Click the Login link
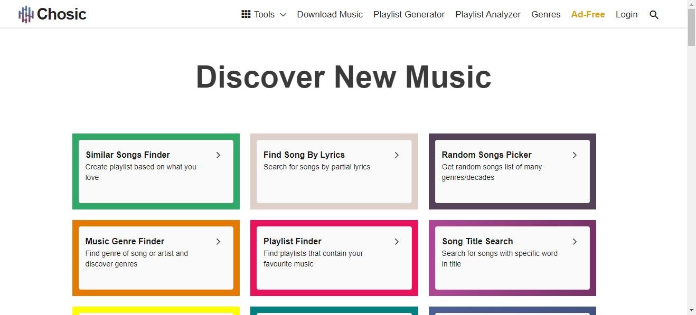This screenshot has height=315, width=696. (x=627, y=14)
